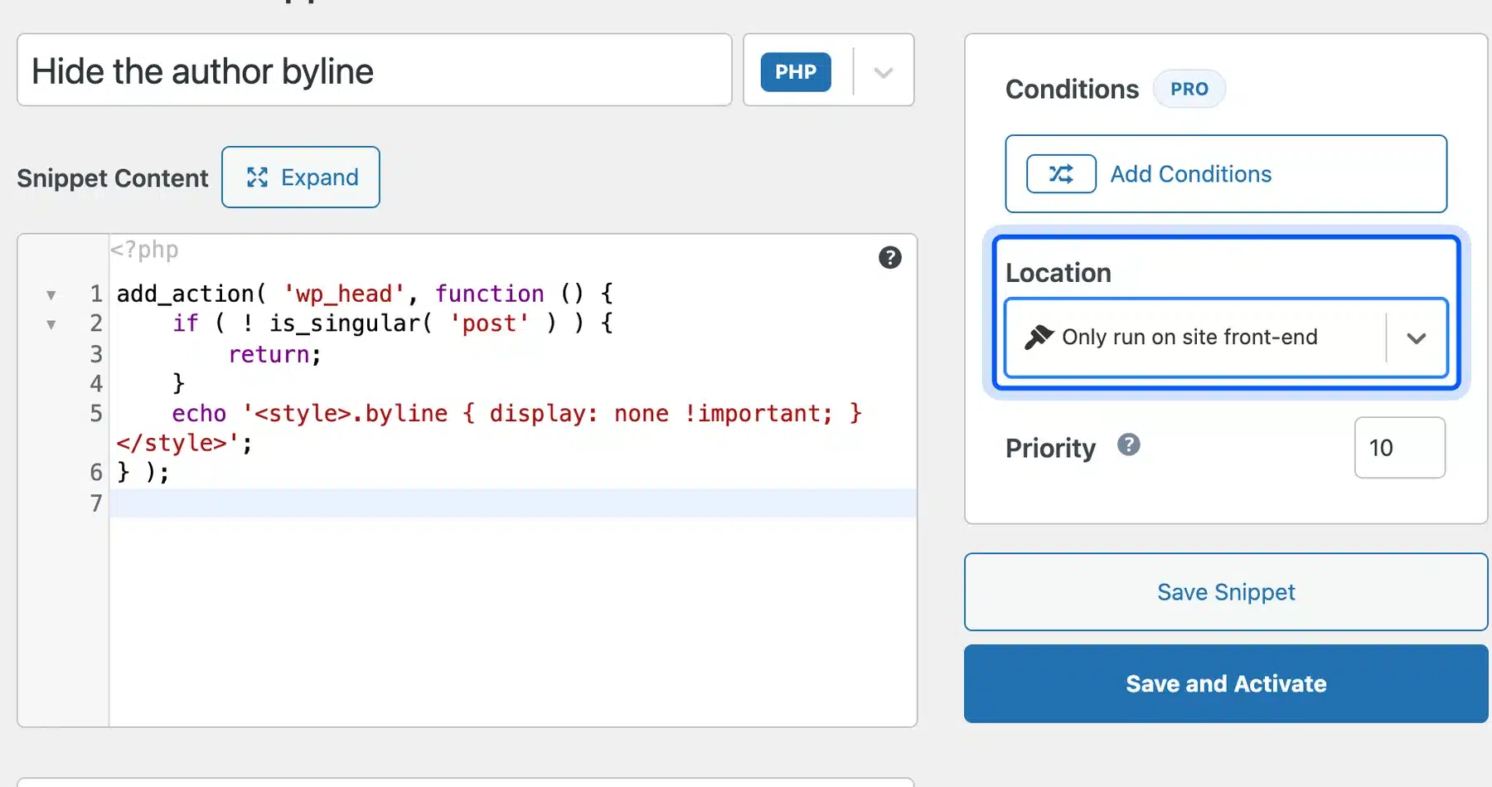The width and height of the screenshot is (1492, 787).
Task: Click the 'Priority' label
Action: (1050, 448)
